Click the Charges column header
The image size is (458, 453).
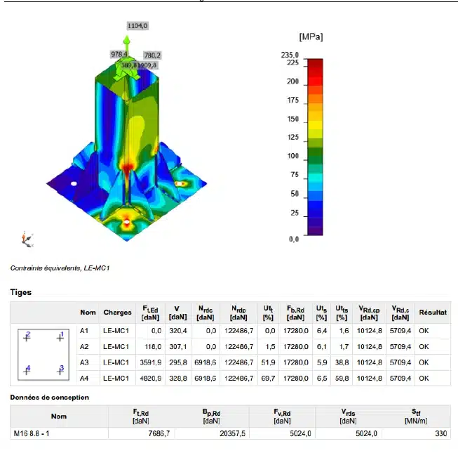tap(117, 313)
